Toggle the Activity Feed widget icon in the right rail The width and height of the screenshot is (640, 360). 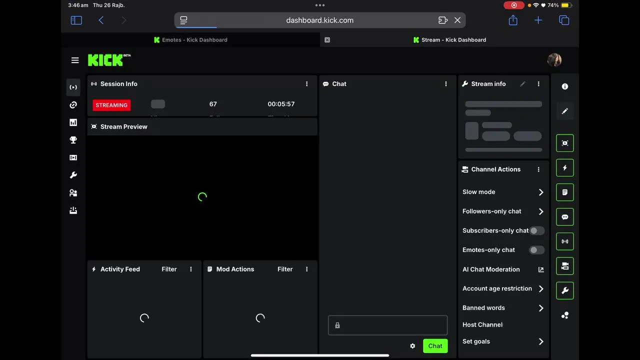tap(565, 168)
